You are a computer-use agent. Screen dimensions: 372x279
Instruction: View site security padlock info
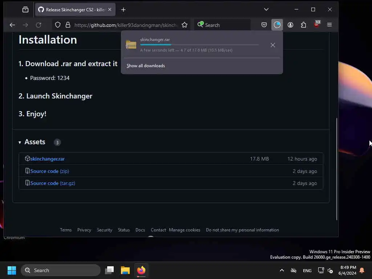pyautogui.click(x=68, y=25)
